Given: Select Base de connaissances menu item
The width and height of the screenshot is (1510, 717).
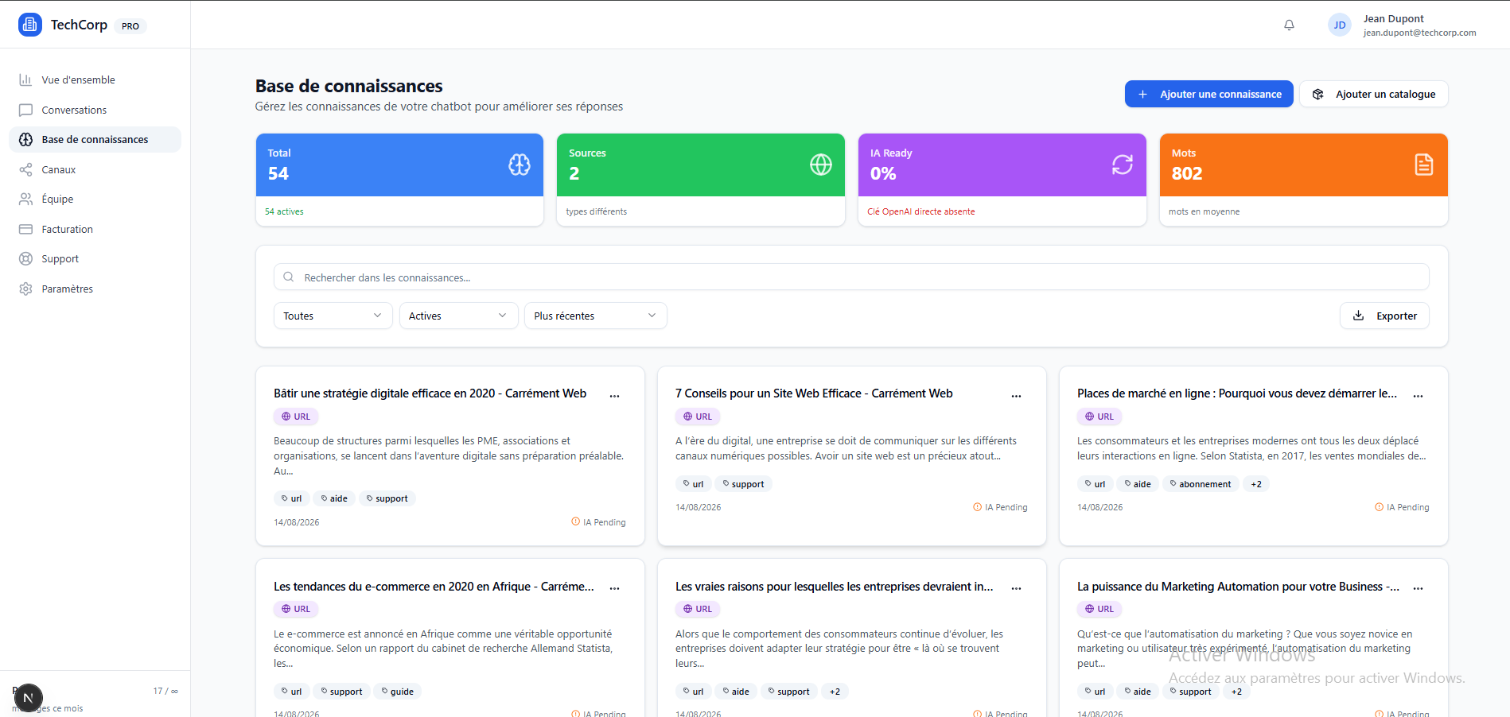Looking at the screenshot, I should point(95,139).
